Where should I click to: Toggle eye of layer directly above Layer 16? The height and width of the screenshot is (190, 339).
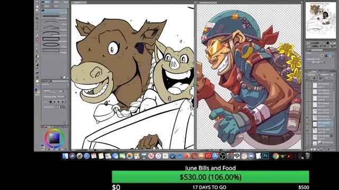tap(307, 118)
